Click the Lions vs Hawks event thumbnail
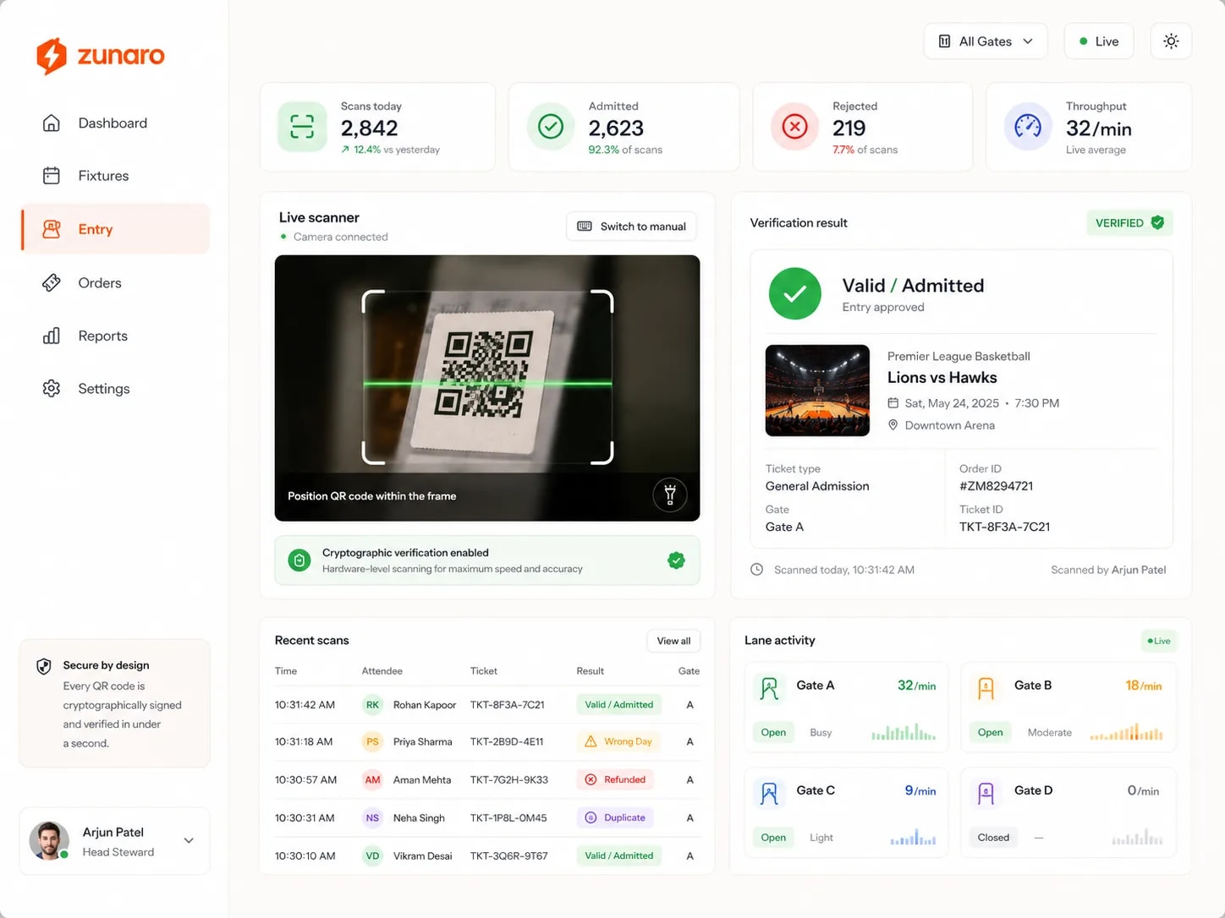The height and width of the screenshot is (918, 1225). tap(817, 391)
